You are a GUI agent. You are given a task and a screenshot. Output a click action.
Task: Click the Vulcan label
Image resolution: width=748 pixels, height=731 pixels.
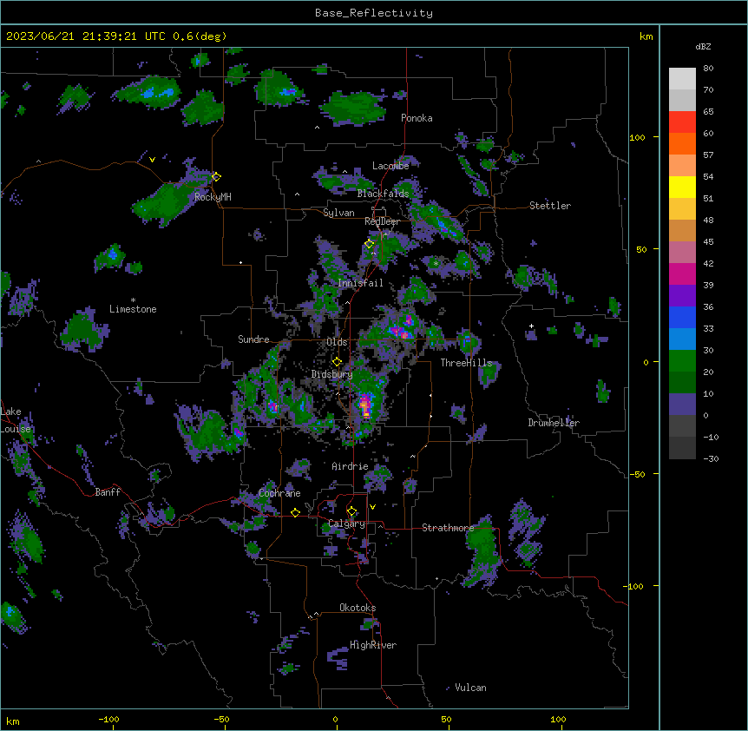470,688
